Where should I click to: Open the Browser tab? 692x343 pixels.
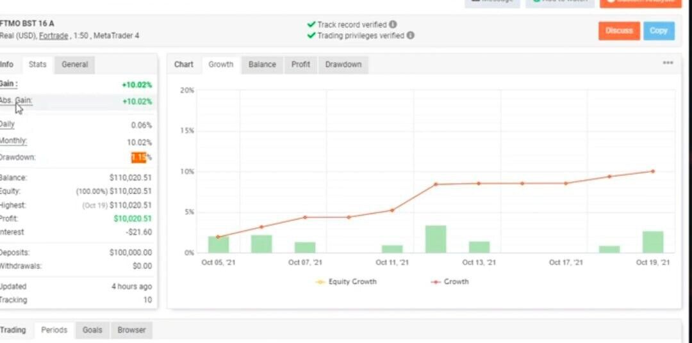[x=131, y=330]
